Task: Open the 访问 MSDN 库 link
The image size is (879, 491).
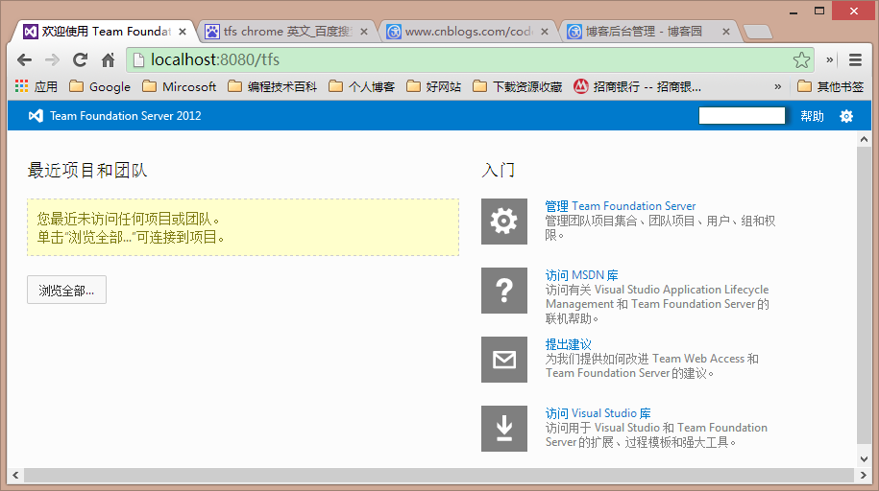Action: 581,275
